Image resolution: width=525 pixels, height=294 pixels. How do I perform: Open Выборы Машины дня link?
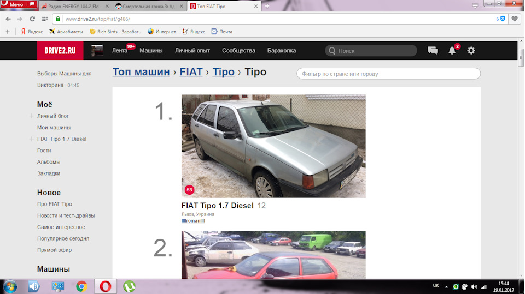pyautogui.click(x=65, y=74)
